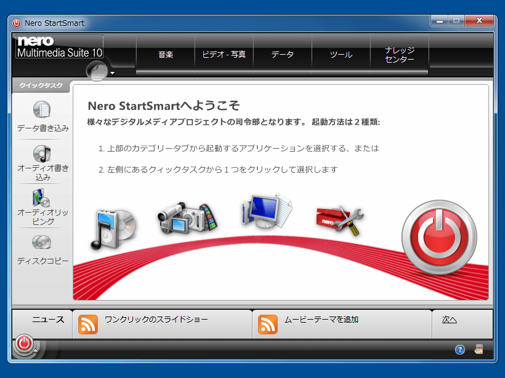505x378 pixels.
Task: Go to the ナレッジセンター tab
Action: [399, 54]
